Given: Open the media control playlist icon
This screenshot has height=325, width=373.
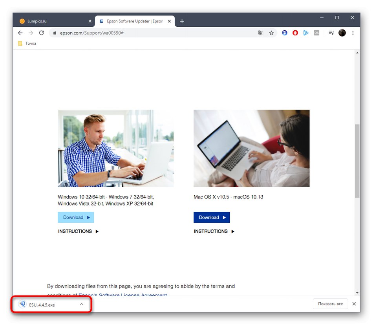Looking at the screenshot, I should 331,33.
